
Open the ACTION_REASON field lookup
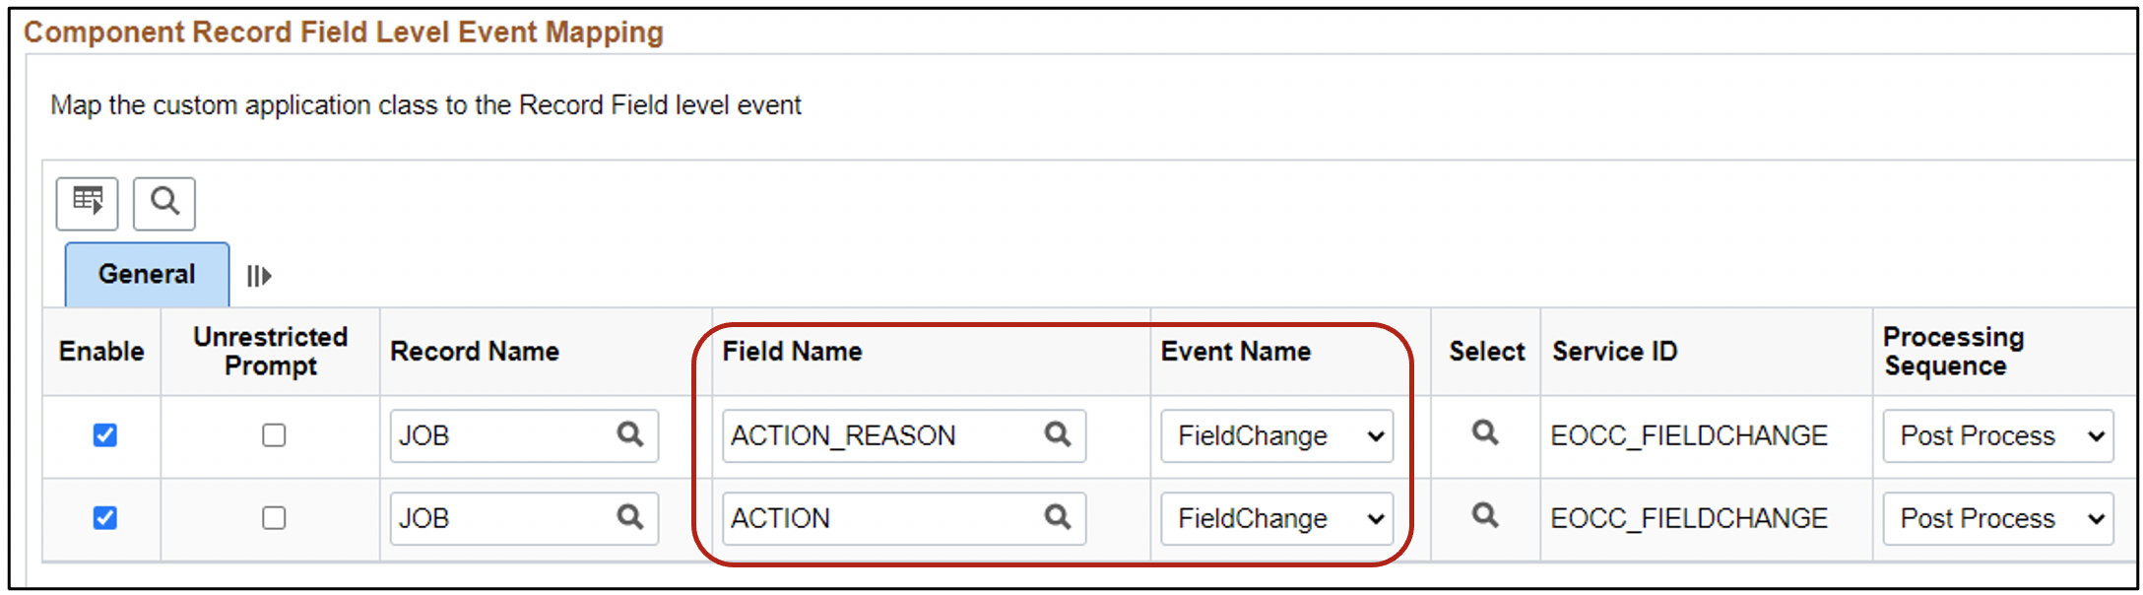pos(1057,435)
